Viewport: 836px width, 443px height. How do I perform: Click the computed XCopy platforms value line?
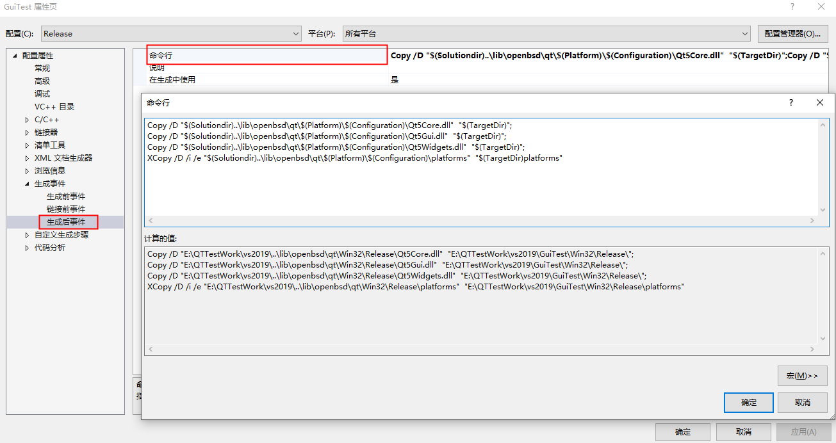click(x=415, y=287)
